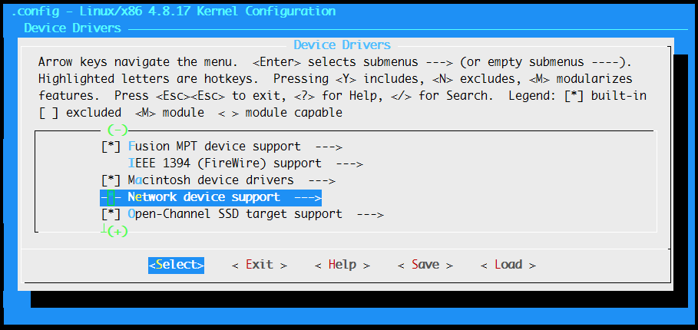This screenshot has width=698, height=330.
Task: Select the IEEE 1394 (FireWire) support entry
Action: (224, 163)
